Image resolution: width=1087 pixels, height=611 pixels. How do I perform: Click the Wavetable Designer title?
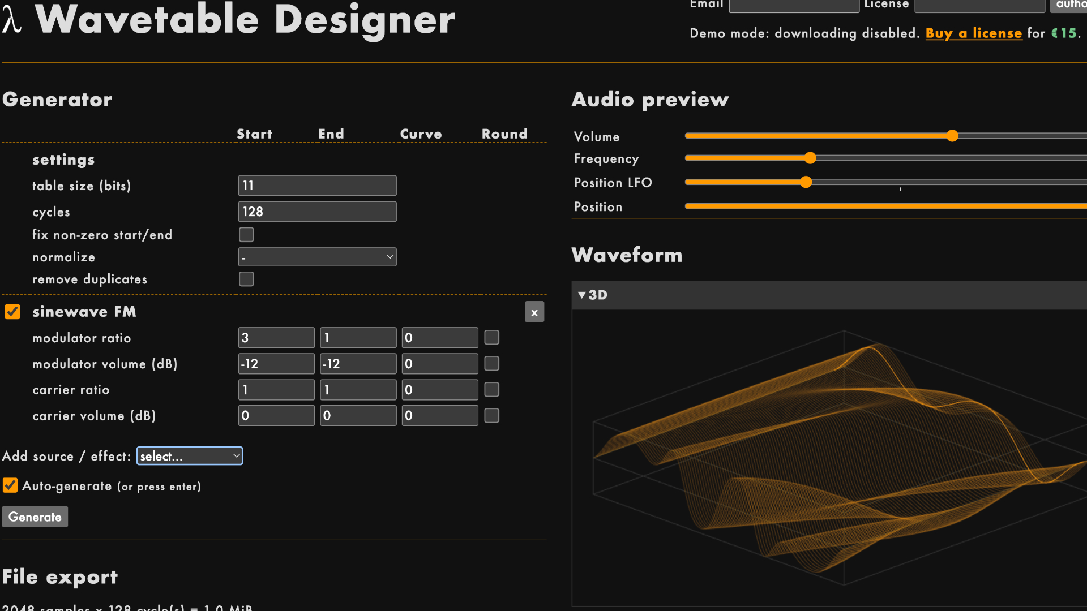(x=245, y=20)
